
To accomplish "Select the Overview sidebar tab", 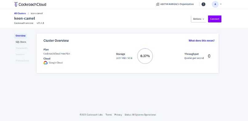I will click(x=20, y=36).
